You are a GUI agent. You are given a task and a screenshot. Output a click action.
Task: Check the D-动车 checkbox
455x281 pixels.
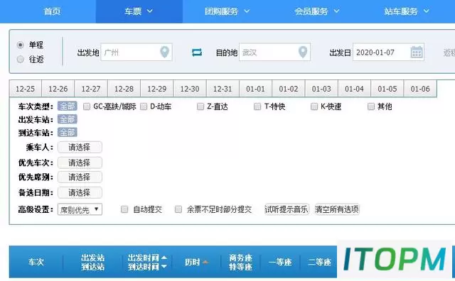pyautogui.click(x=144, y=106)
